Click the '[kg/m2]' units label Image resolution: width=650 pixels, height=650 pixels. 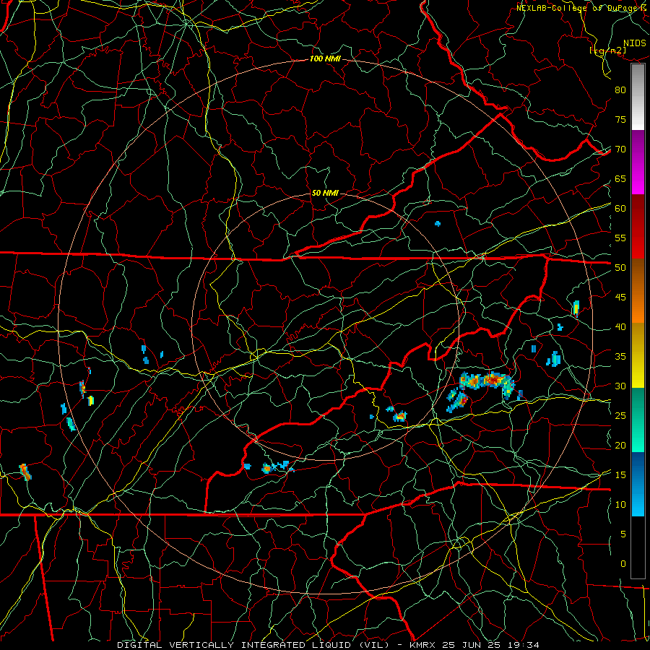tap(607, 51)
